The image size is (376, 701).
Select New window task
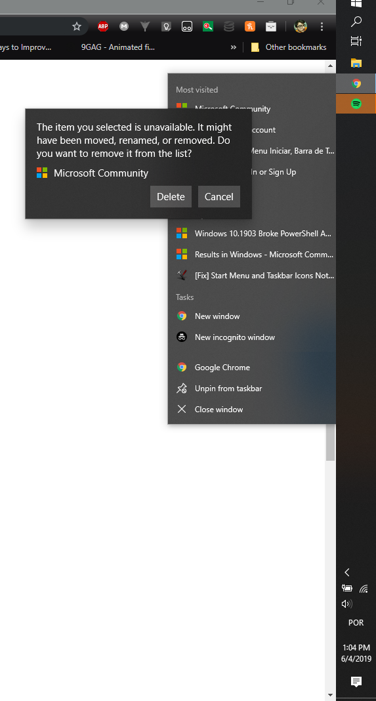click(252, 316)
